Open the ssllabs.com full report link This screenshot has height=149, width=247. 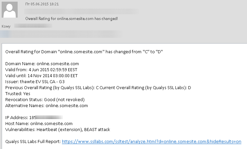[151, 141]
